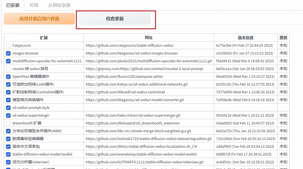
Task: Enable the Catppuccin extension checkbox
Action: (x=8, y=46)
